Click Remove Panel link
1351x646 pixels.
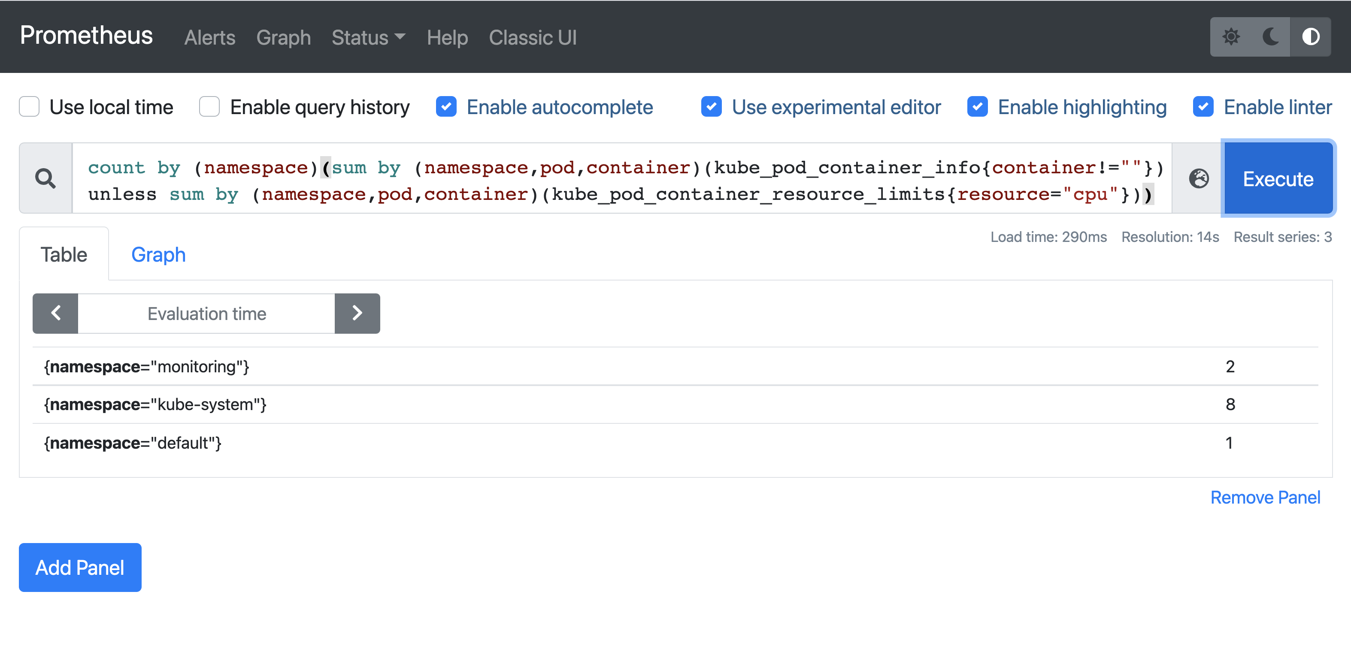click(1266, 497)
